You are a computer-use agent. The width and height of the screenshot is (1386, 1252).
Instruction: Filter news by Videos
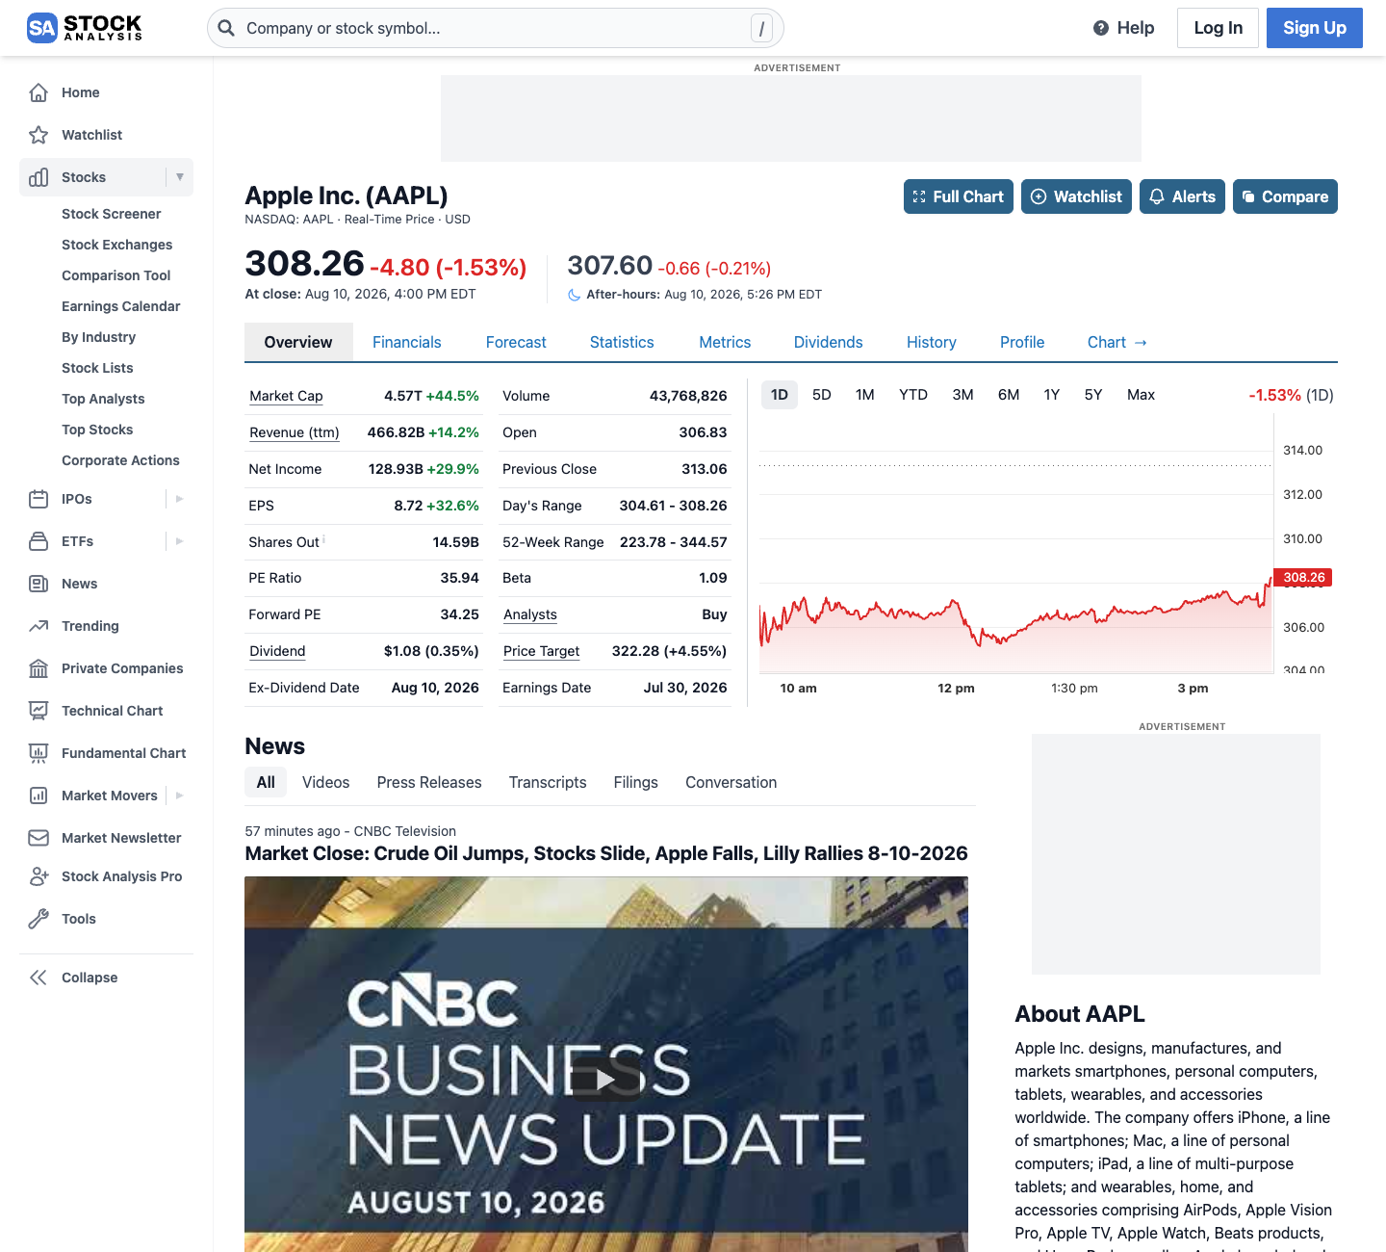[x=326, y=783]
